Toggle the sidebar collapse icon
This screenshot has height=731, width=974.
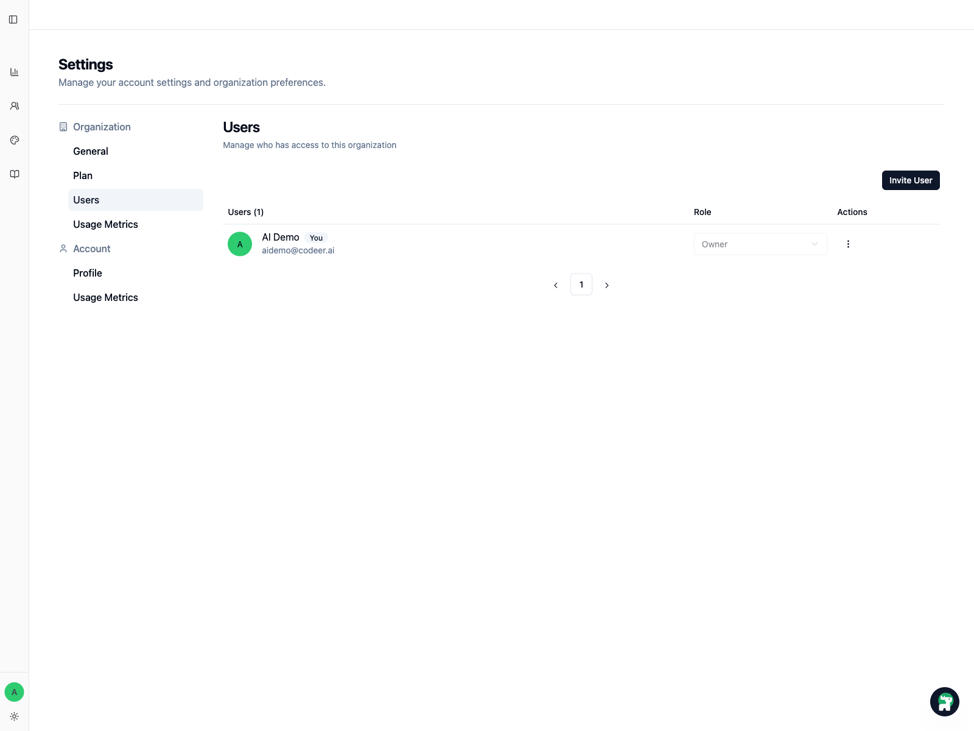click(x=14, y=19)
